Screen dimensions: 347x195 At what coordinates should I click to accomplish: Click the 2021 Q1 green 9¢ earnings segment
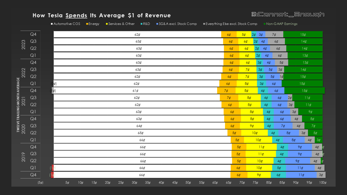tap(310, 112)
